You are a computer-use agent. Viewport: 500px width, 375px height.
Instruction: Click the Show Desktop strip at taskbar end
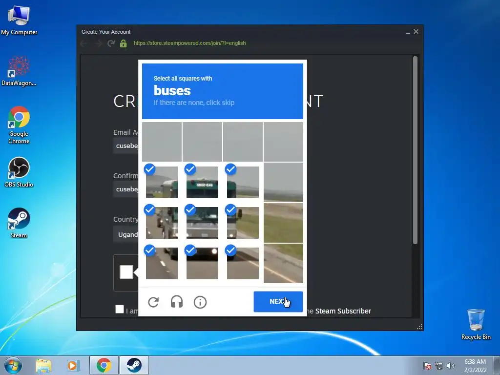497,365
